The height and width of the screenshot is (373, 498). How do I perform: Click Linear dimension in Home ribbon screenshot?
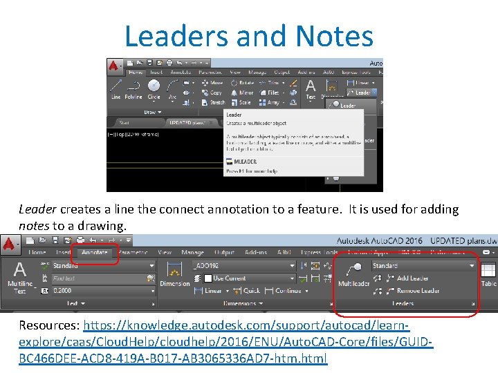click(358, 83)
